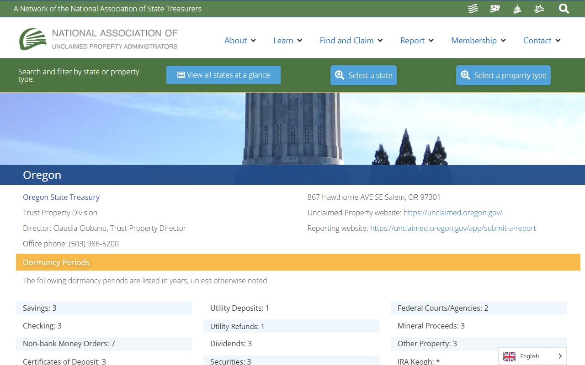Expand the Find and Claim menu
The width and height of the screenshot is (585, 365).
click(x=351, y=41)
